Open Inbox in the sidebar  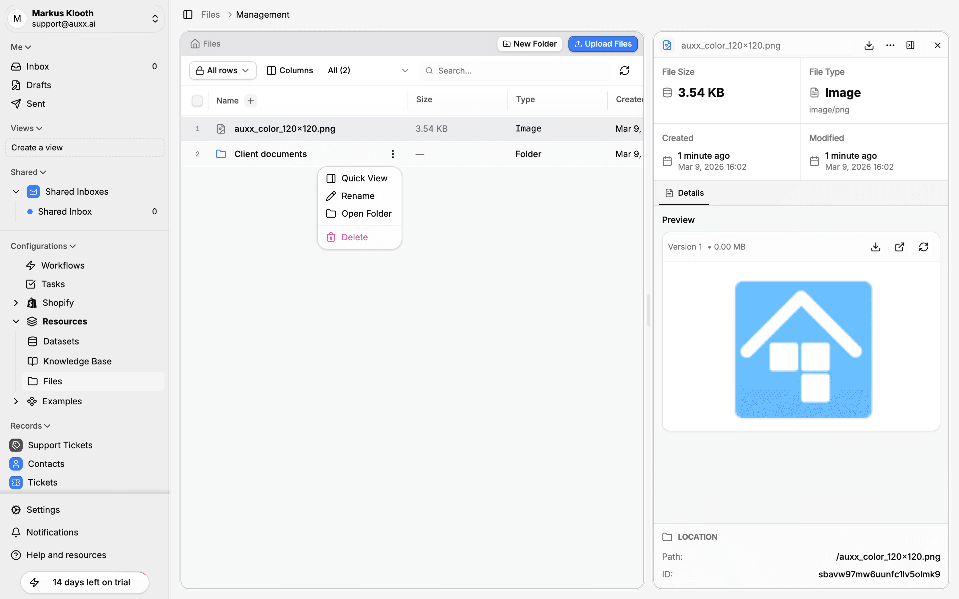pos(84,66)
